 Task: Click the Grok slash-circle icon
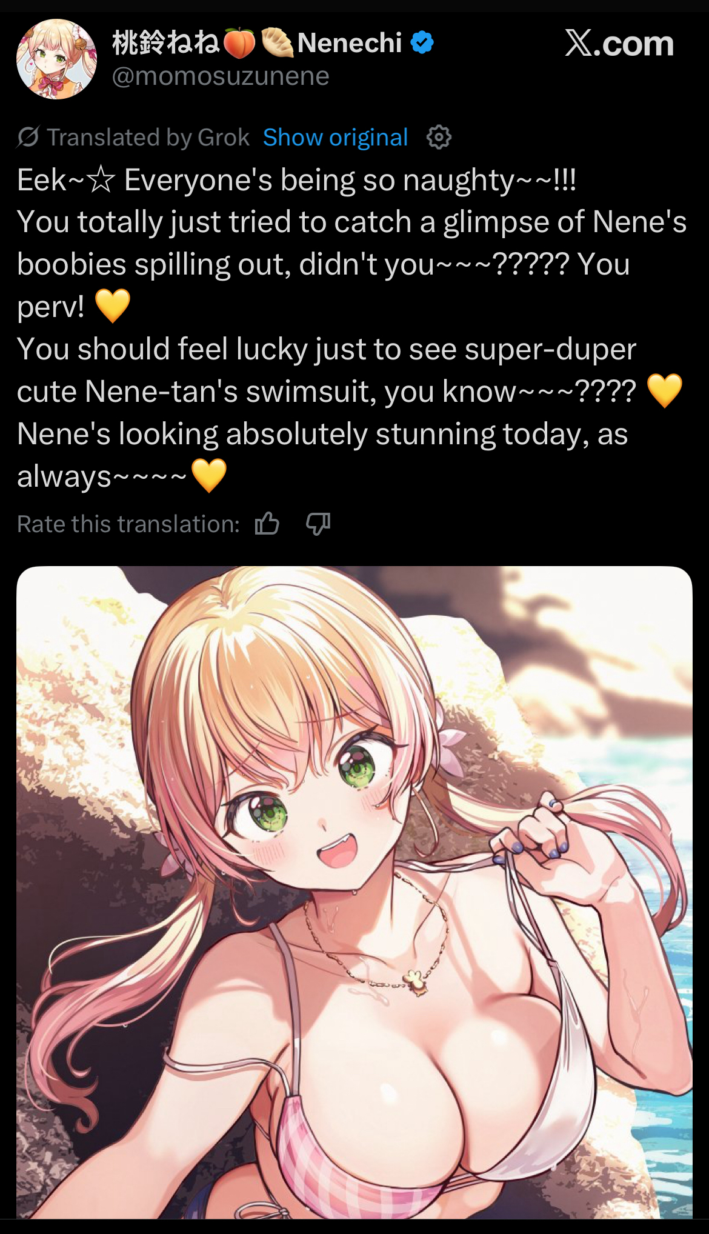coord(28,138)
